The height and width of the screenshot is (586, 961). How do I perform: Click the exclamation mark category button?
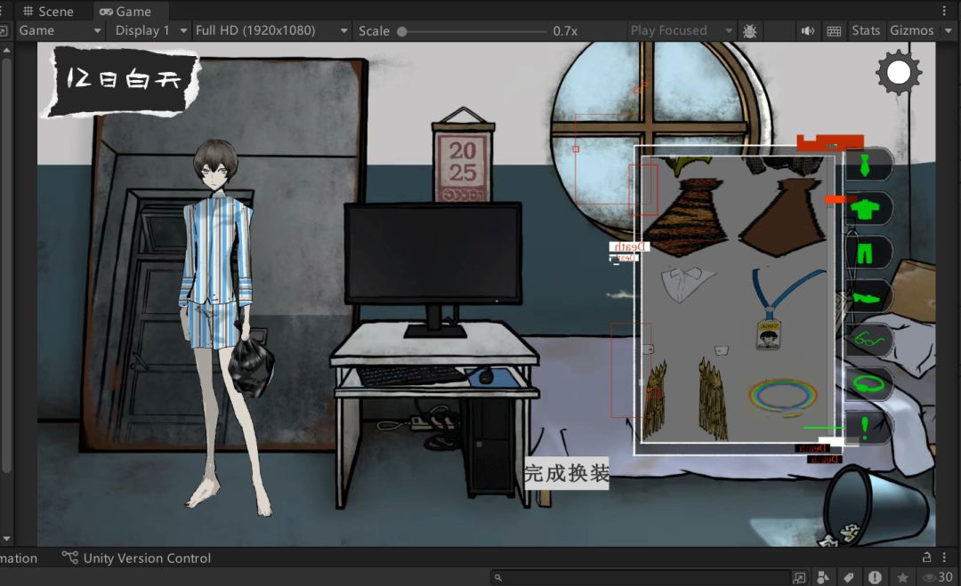point(865,426)
